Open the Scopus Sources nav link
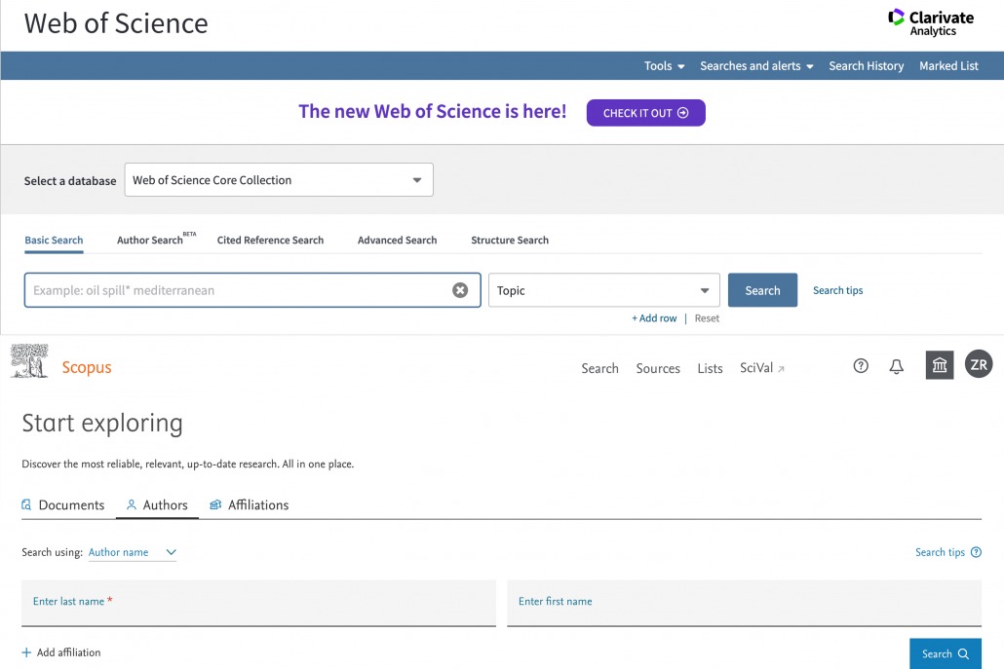 [658, 368]
